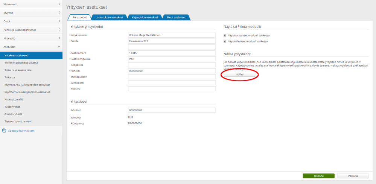Focus the Kotipaikka field
This screenshot has height=184, width=376.
(172, 65)
